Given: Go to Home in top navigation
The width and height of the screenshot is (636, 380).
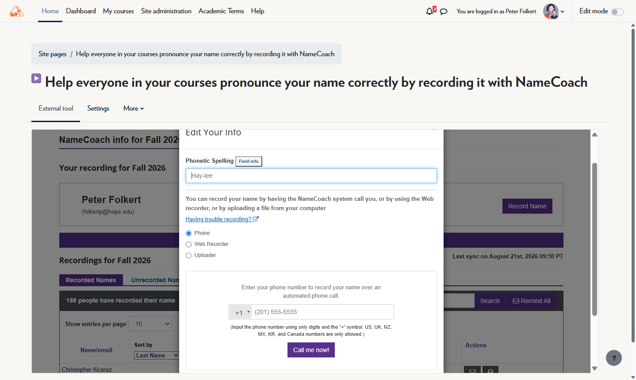Looking at the screenshot, I should click(50, 11).
